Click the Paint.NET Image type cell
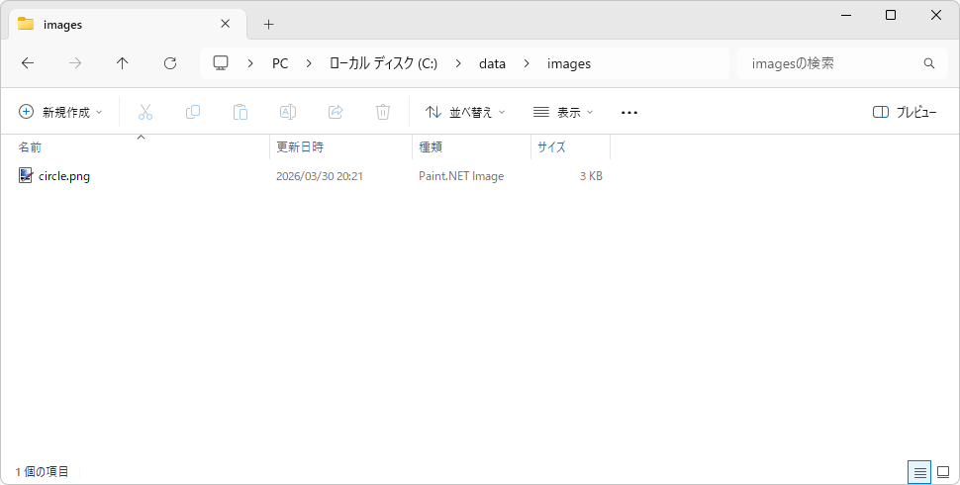Screen dimensions: 960x485 pos(461,176)
